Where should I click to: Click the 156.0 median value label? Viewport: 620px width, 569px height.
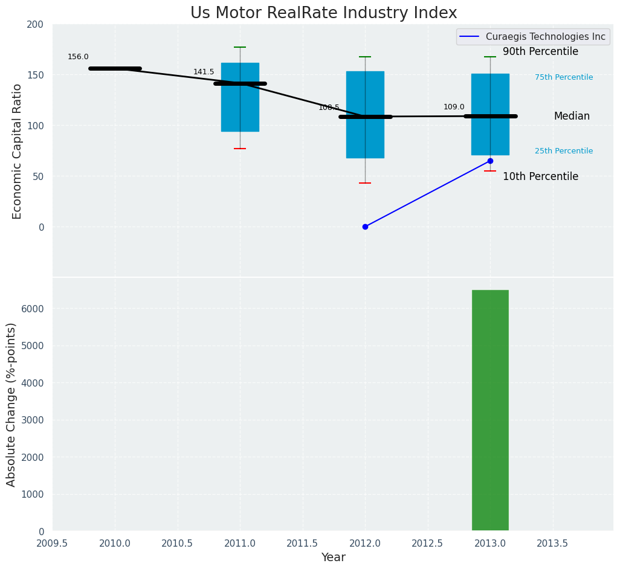point(78,57)
